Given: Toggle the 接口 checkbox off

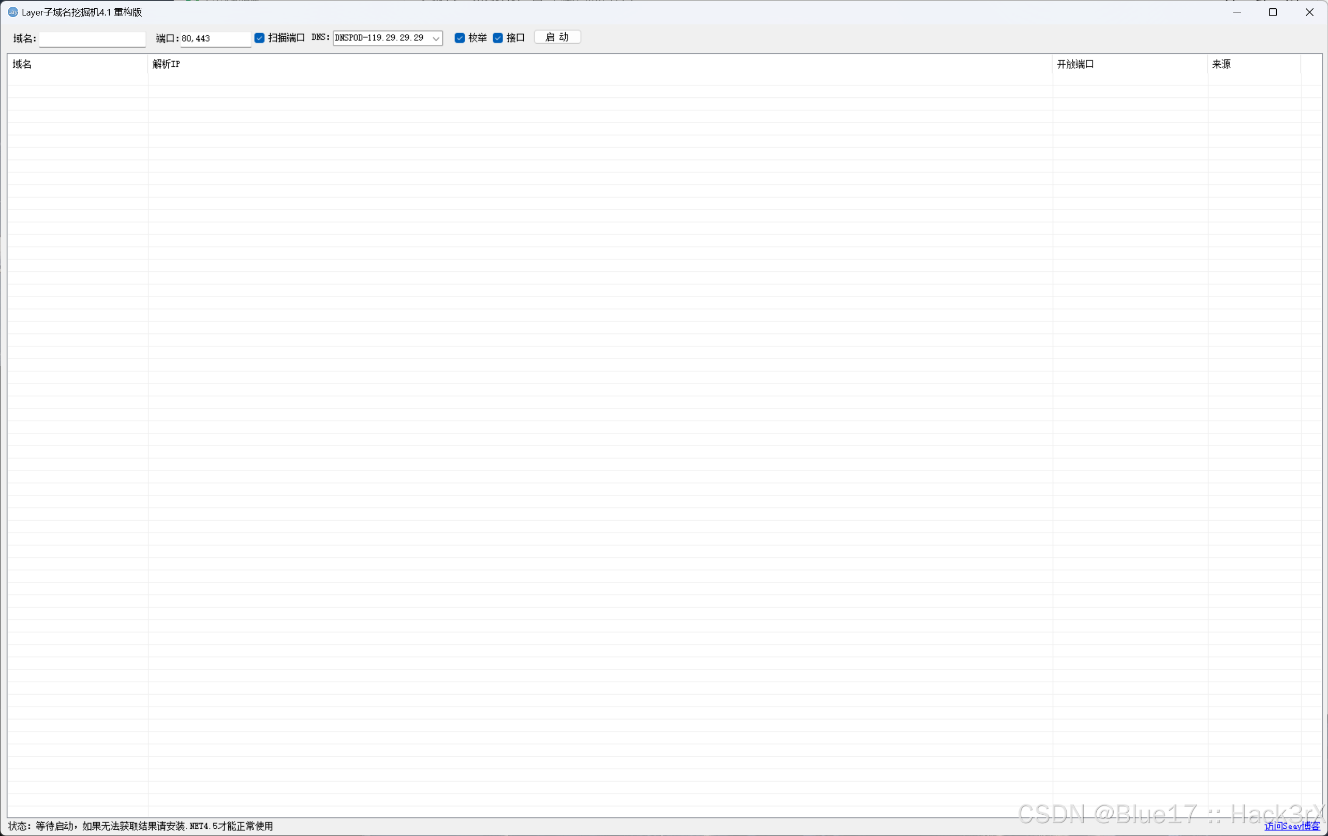Looking at the screenshot, I should (497, 38).
